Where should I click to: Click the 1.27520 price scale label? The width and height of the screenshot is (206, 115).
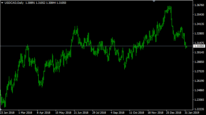[x=199, y=71]
